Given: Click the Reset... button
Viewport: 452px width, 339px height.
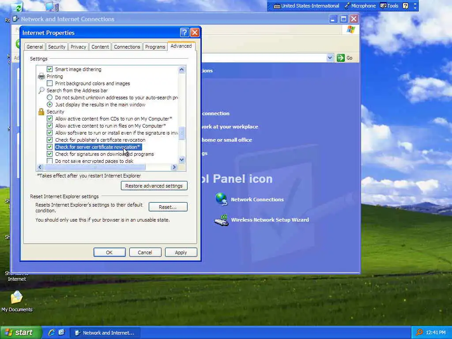Looking at the screenshot, I should pos(168,207).
